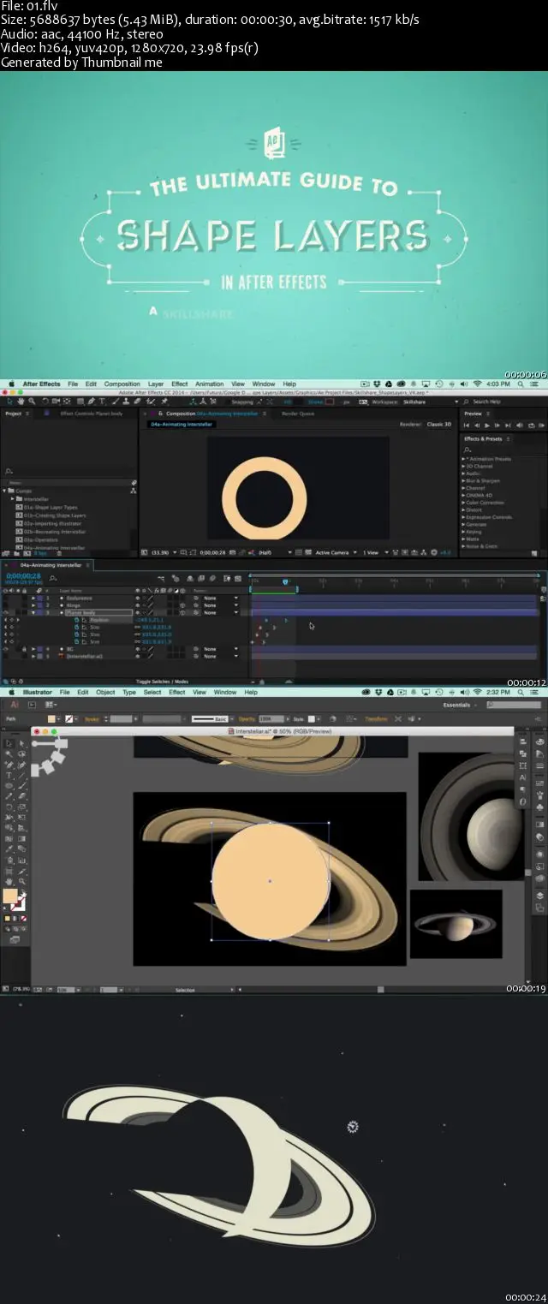Image resolution: width=548 pixels, height=1304 pixels.
Task: Expand the Blur & Sharpen effects category
Action: click(x=464, y=480)
